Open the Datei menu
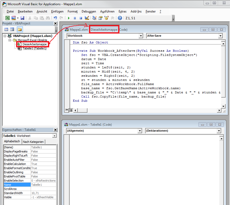The width and height of the screenshot is (230, 205). click(x=10, y=11)
